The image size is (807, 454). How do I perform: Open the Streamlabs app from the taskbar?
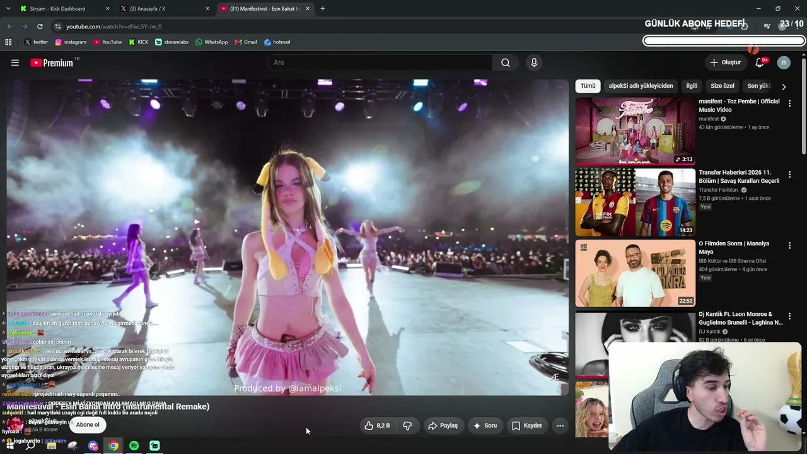tap(154, 446)
